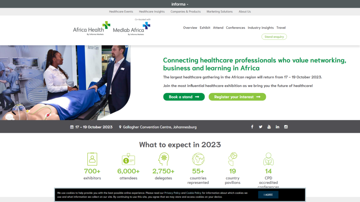Click the countries represented globe icon
The width and height of the screenshot is (360, 202).
coord(198,159)
